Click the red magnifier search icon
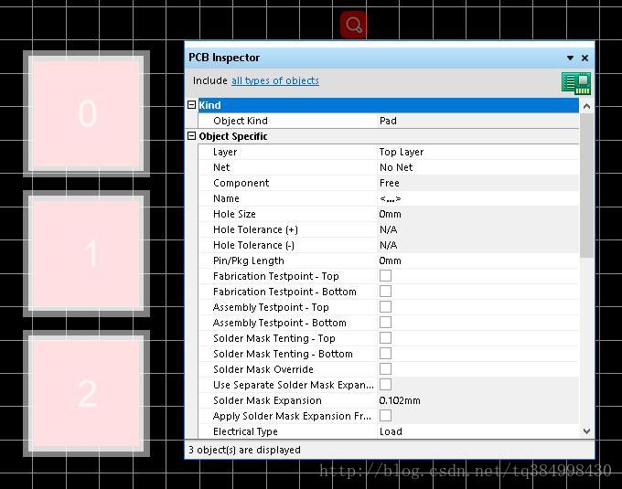The height and width of the screenshot is (489, 622). tap(353, 25)
